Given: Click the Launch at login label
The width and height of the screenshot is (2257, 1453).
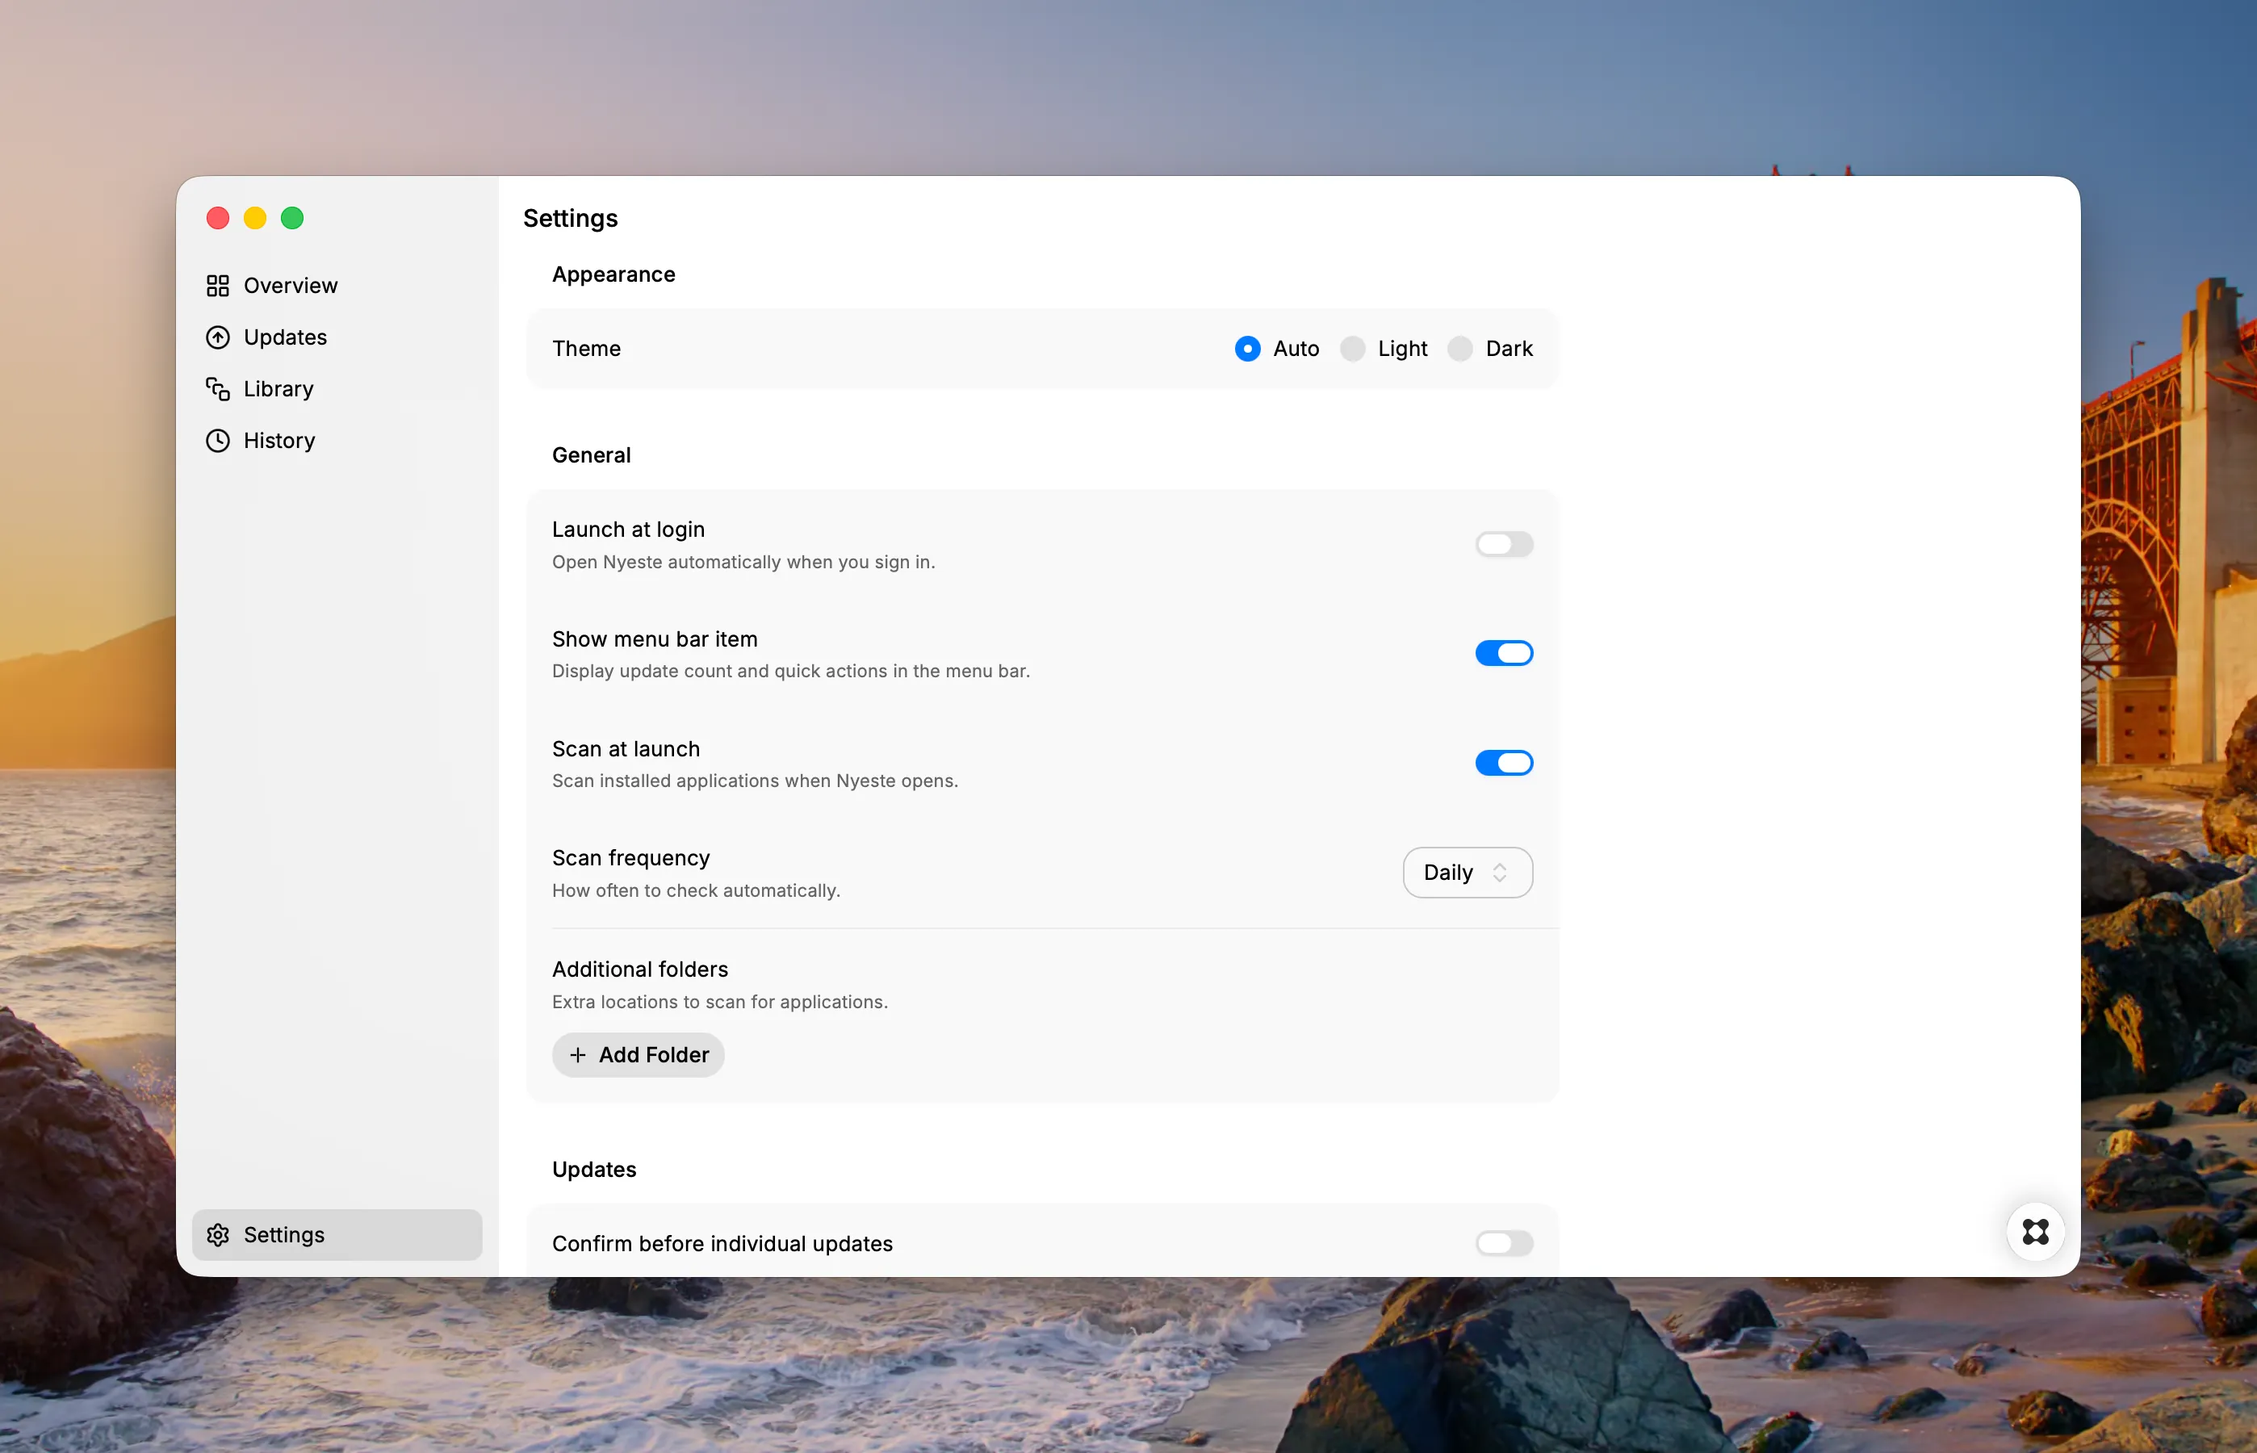Looking at the screenshot, I should [x=628, y=530].
